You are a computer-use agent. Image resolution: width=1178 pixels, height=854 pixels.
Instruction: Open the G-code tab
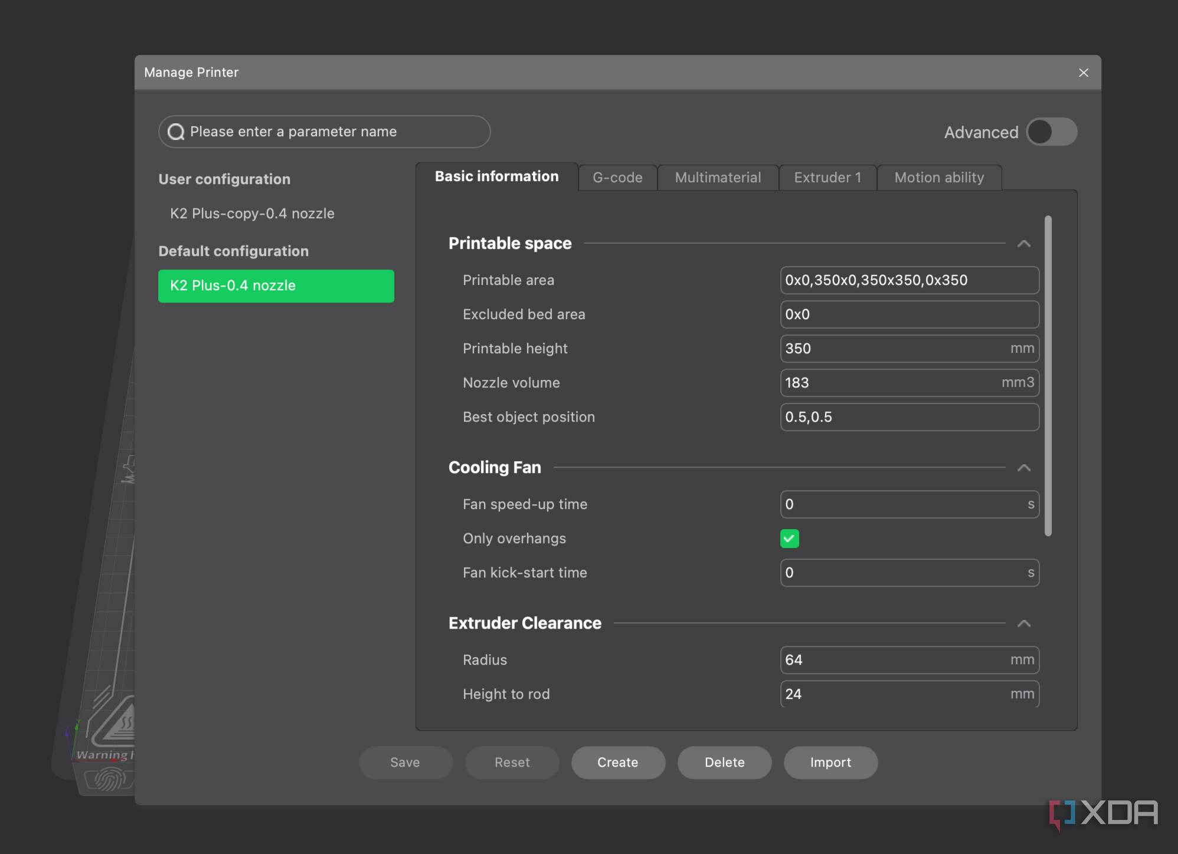click(617, 178)
